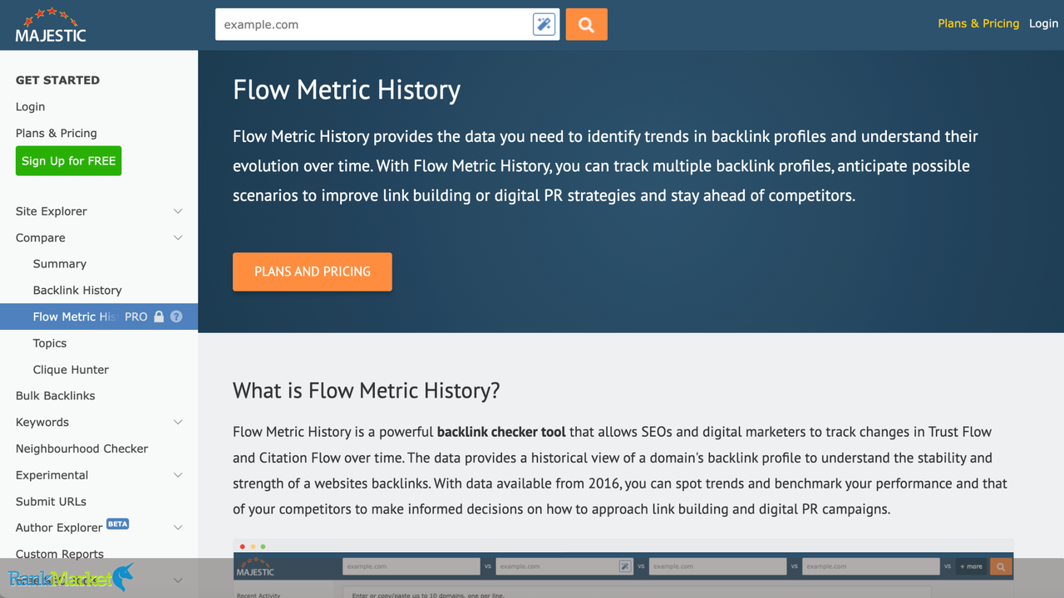The width and height of the screenshot is (1064, 598).
Task: Click the orange PLANS AND PRICING button
Action: (313, 272)
